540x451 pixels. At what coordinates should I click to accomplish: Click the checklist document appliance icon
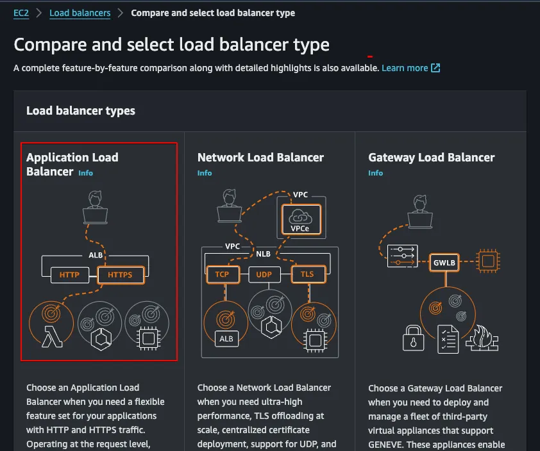(448, 339)
